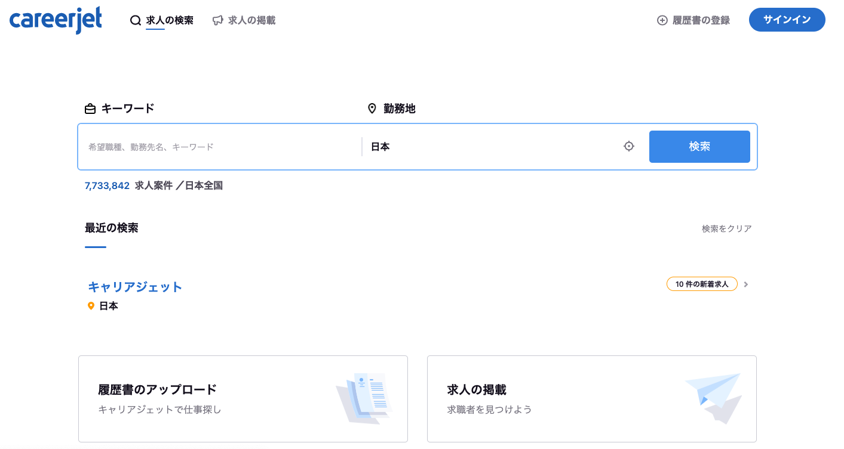Click the サインイン button
The image size is (844, 449).
(x=787, y=20)
